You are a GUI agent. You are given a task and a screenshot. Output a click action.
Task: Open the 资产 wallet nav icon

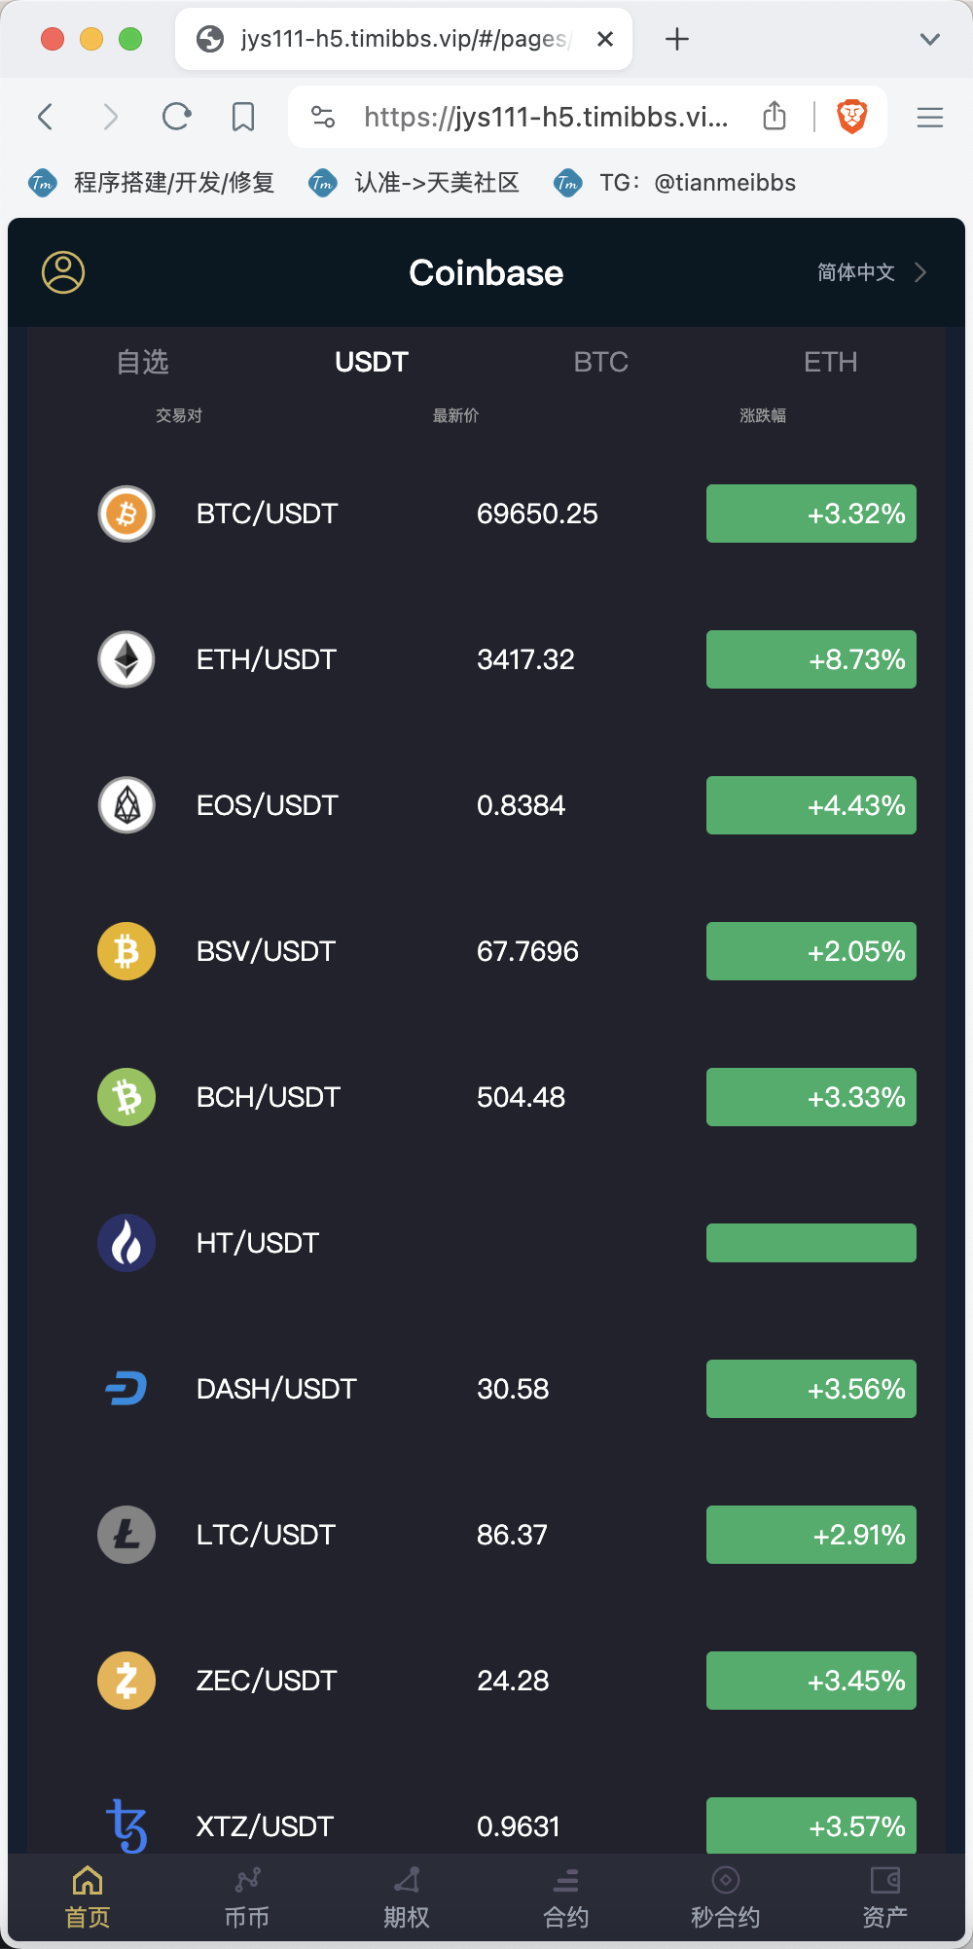pos(884,1896)
